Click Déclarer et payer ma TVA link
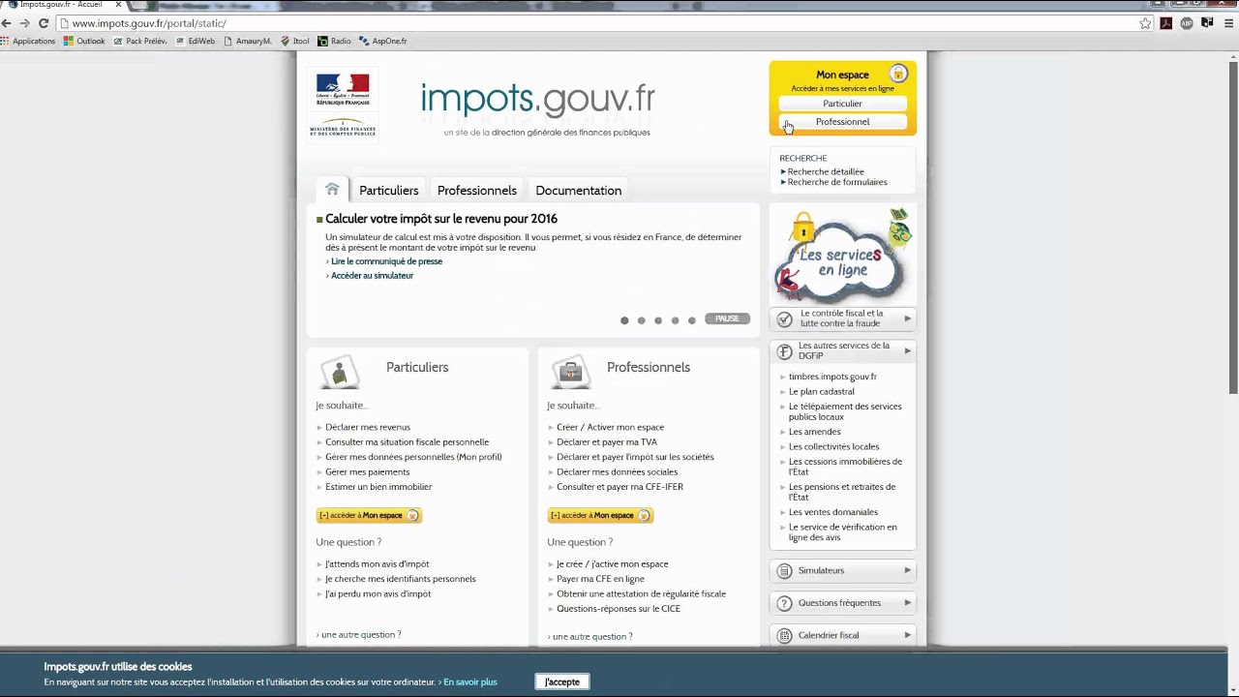 click(607, 442)
